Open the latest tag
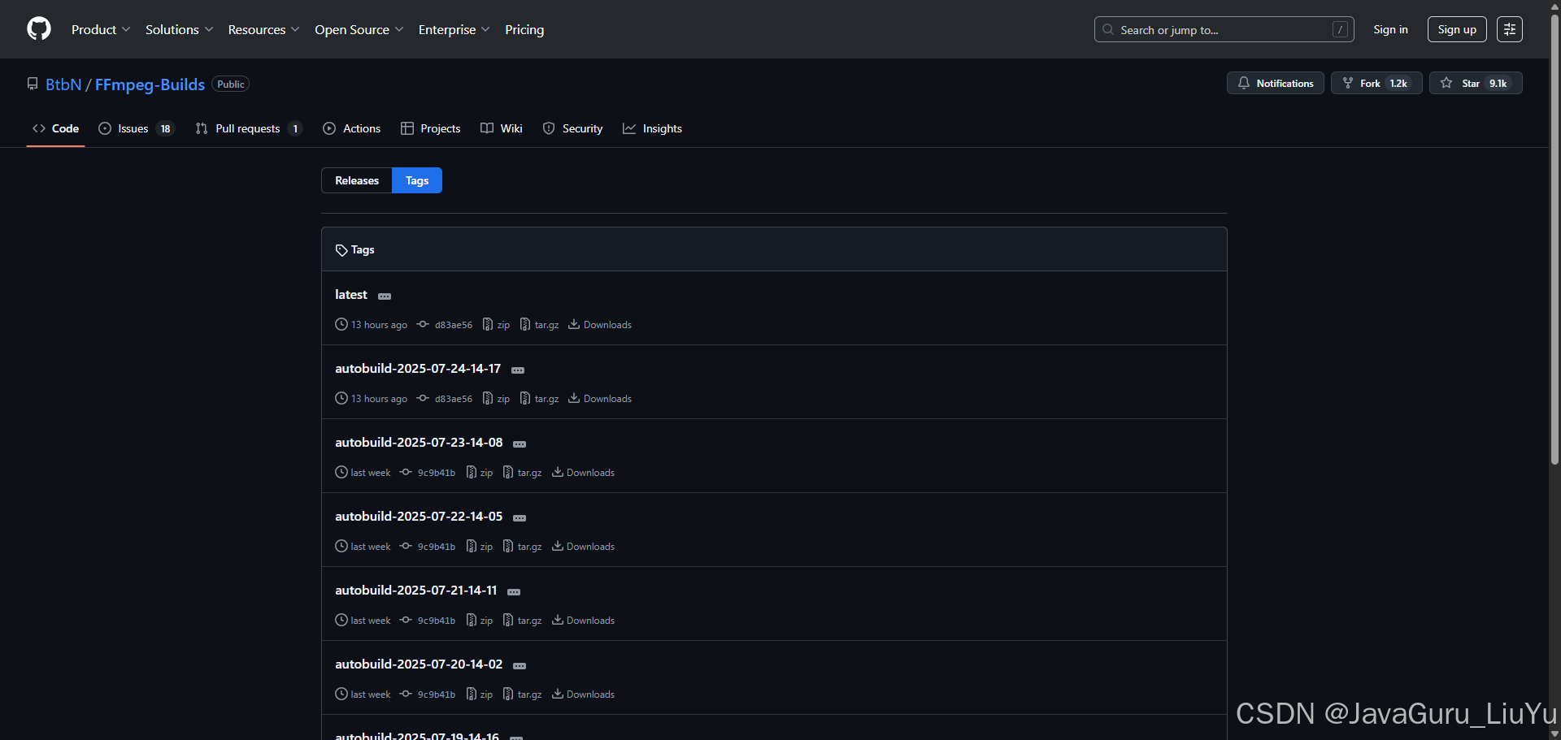Viewport: 1561px width, 740px height. pos(351,295)
